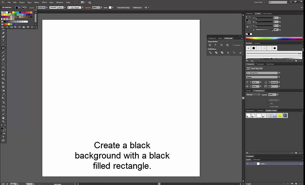
Task: Click the Crop pathfinder icon
Action: [x=228, y=53]
